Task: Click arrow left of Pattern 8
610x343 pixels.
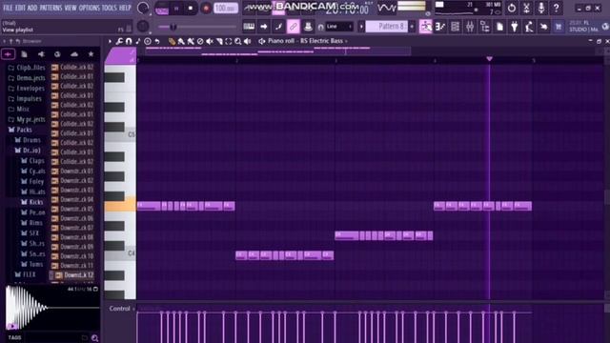Action: (x=361, y=27)
